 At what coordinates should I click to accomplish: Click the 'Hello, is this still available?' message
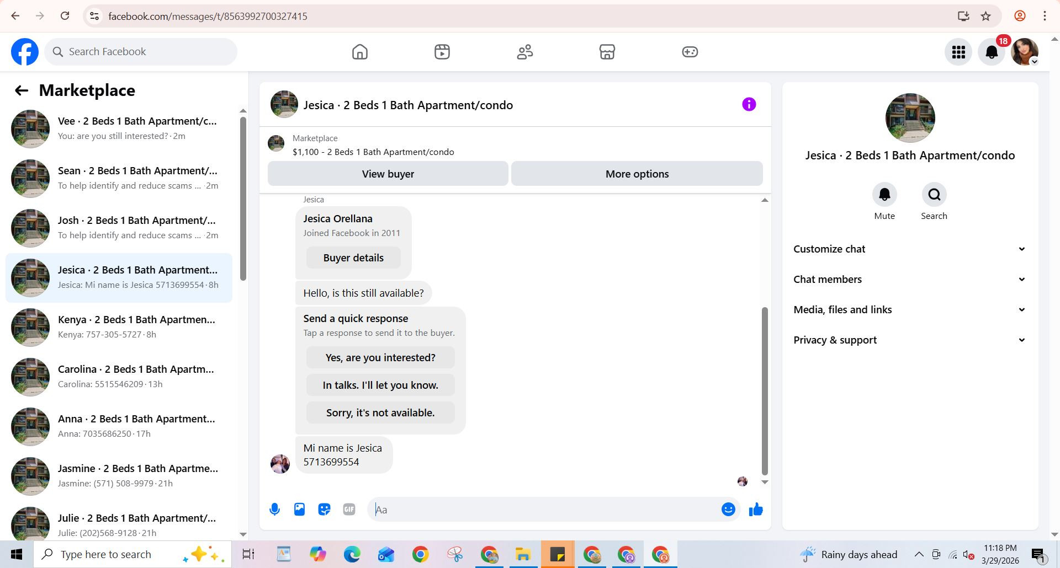coord(363,293)
